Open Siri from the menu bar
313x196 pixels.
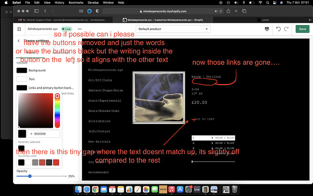(x=281, y=3)
